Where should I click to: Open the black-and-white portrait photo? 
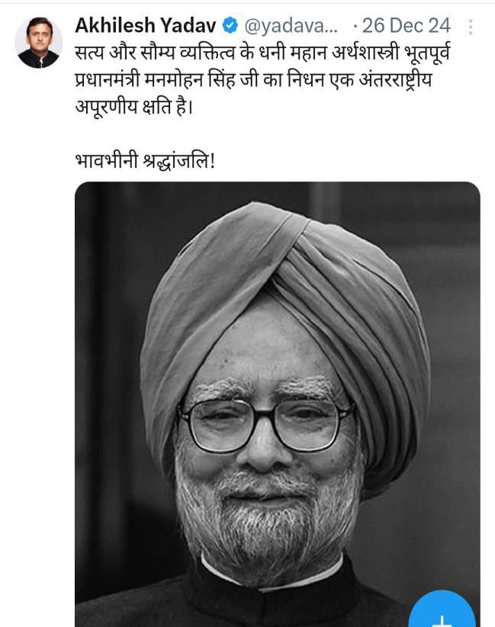277,404
